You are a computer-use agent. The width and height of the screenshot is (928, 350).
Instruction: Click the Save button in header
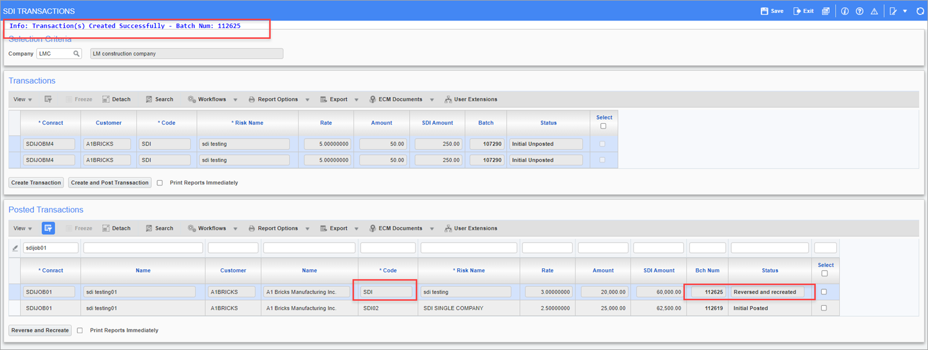point(772,11)
